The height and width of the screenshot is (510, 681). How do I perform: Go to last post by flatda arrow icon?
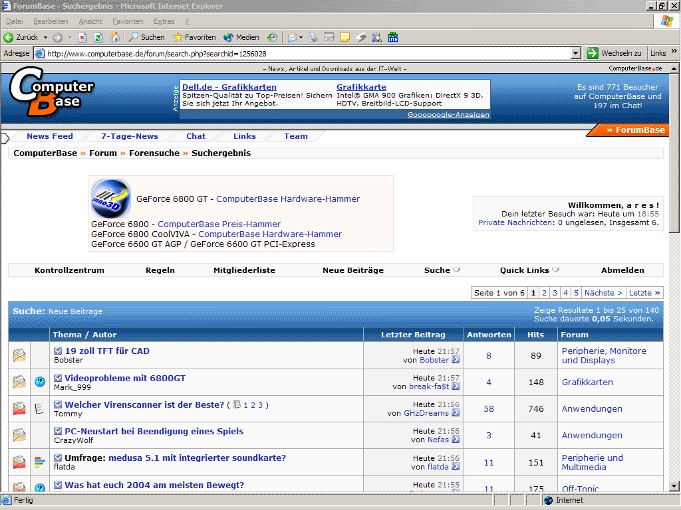coord(455,467)
